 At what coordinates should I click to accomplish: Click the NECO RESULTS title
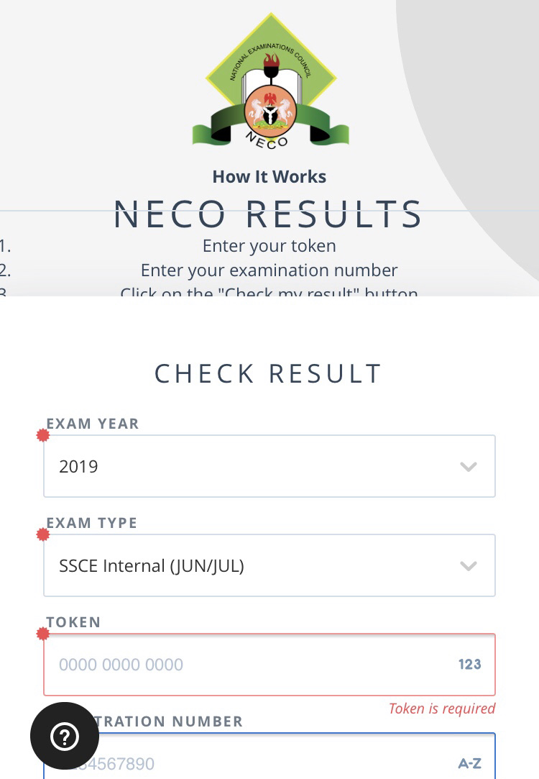tap(269, 214)
